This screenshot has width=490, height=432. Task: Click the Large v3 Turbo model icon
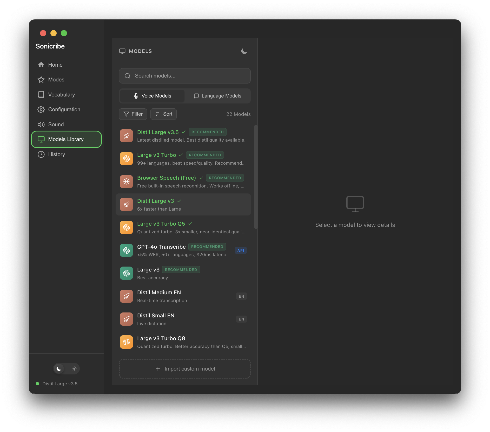click(x=126, y=159)
